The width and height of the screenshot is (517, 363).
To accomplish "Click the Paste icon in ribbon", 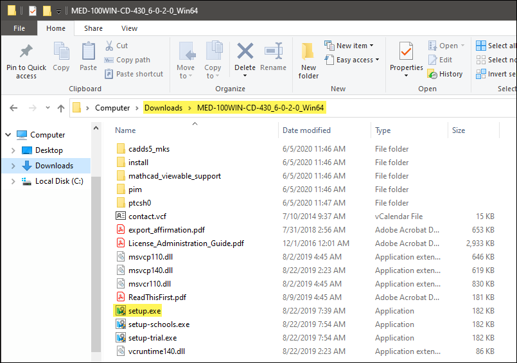I will pyautogui.click(x=88, y=53).
